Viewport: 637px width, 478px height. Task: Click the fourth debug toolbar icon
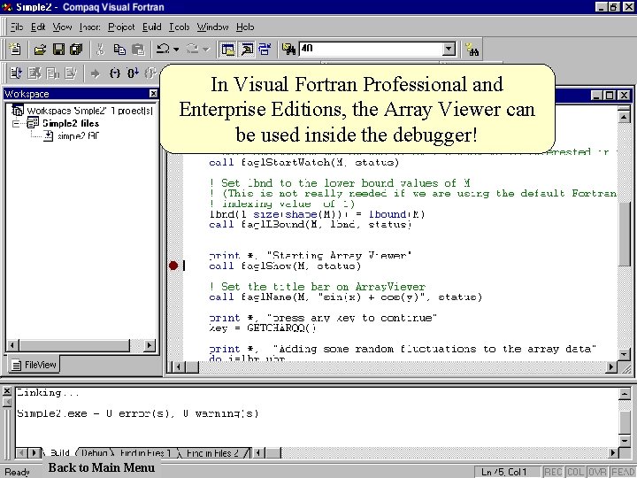click(x=71, y=73)
